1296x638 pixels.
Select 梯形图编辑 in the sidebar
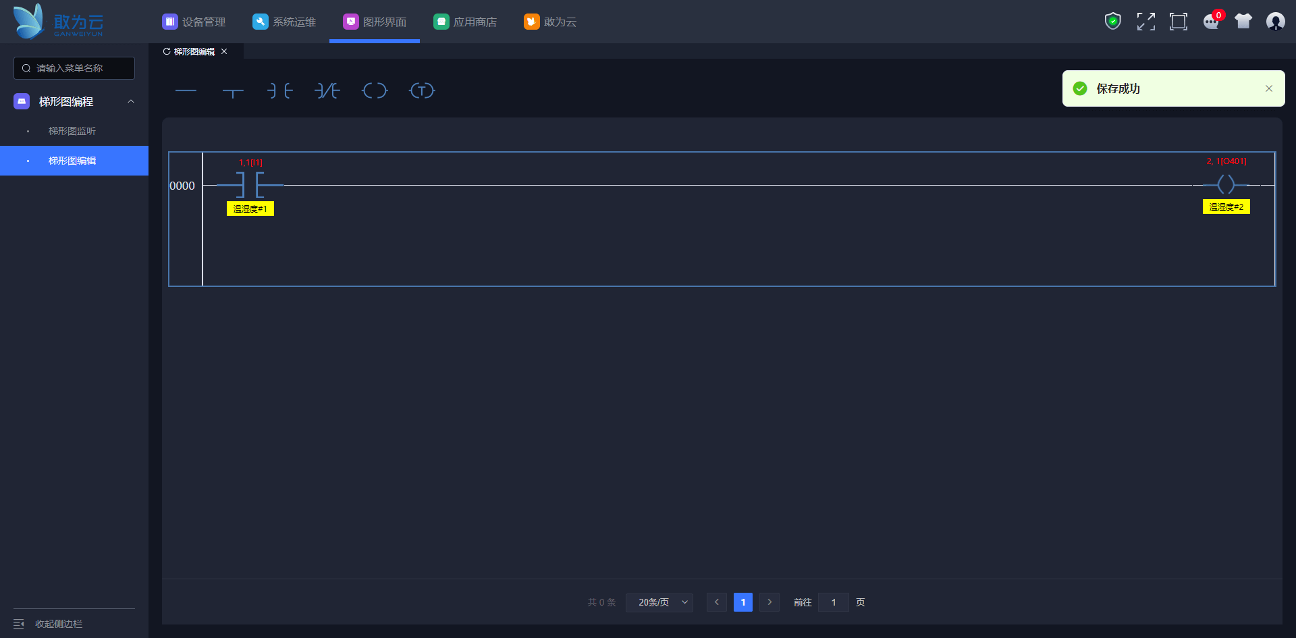pyautogui.click(x=74, y=161)
